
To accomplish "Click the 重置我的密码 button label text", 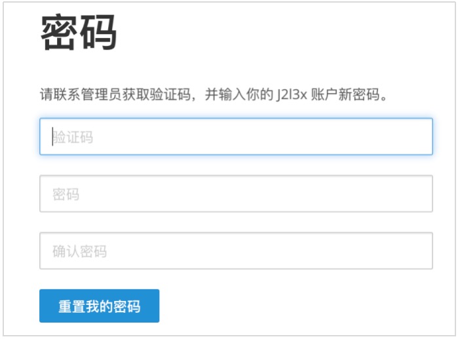I will (x=100, y=306).
